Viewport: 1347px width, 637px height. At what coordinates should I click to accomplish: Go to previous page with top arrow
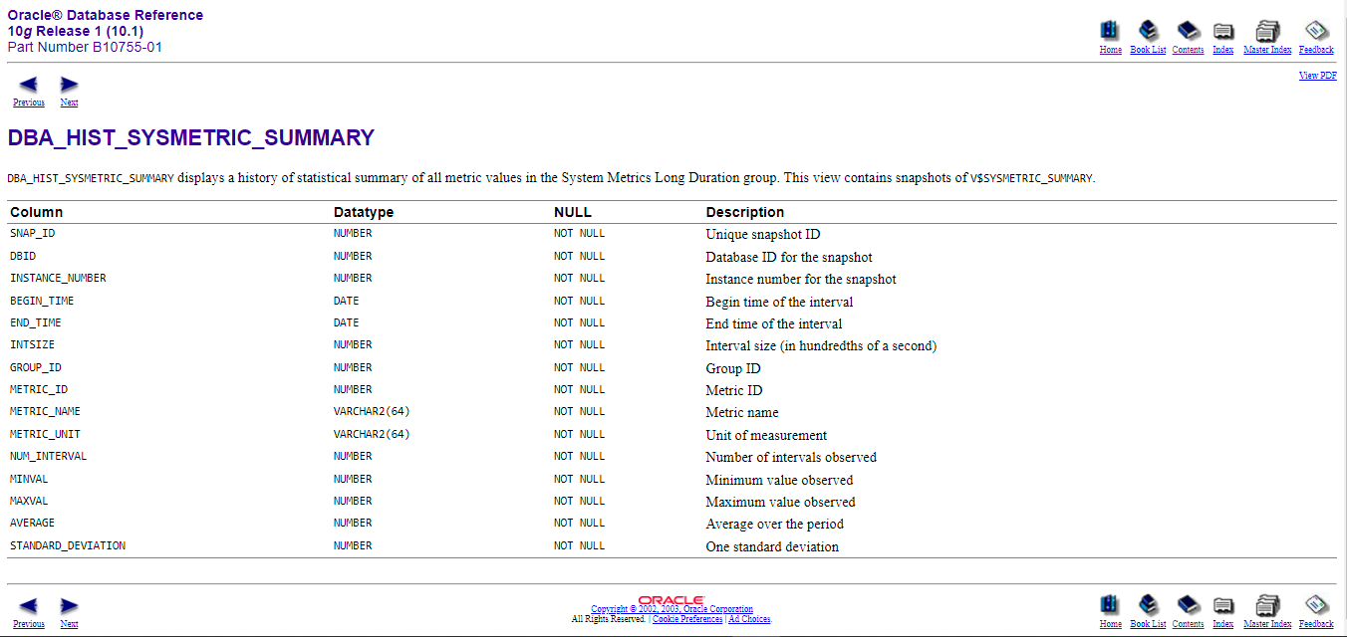pyautogui.click(x=28, y=85)
